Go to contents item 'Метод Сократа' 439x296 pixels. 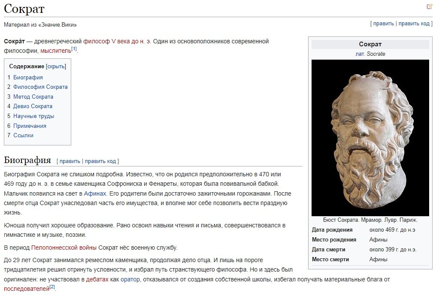33,97
